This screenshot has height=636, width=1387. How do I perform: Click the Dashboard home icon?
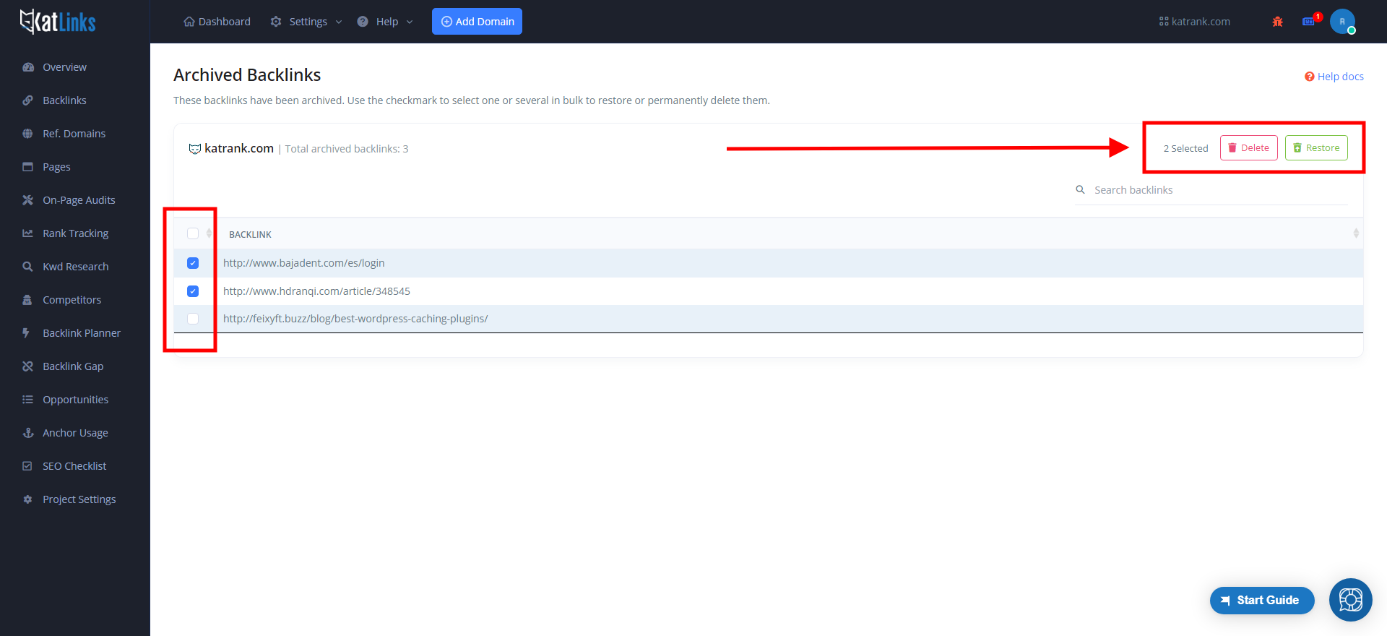point(189,22)
